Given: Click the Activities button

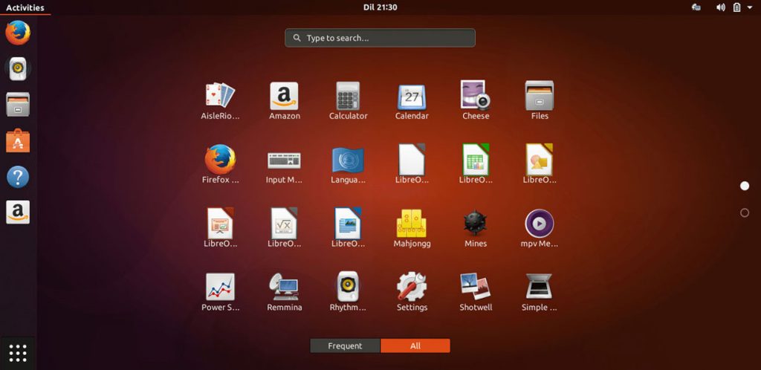Looking at the screenshot, I should click(x=25, y=7).
